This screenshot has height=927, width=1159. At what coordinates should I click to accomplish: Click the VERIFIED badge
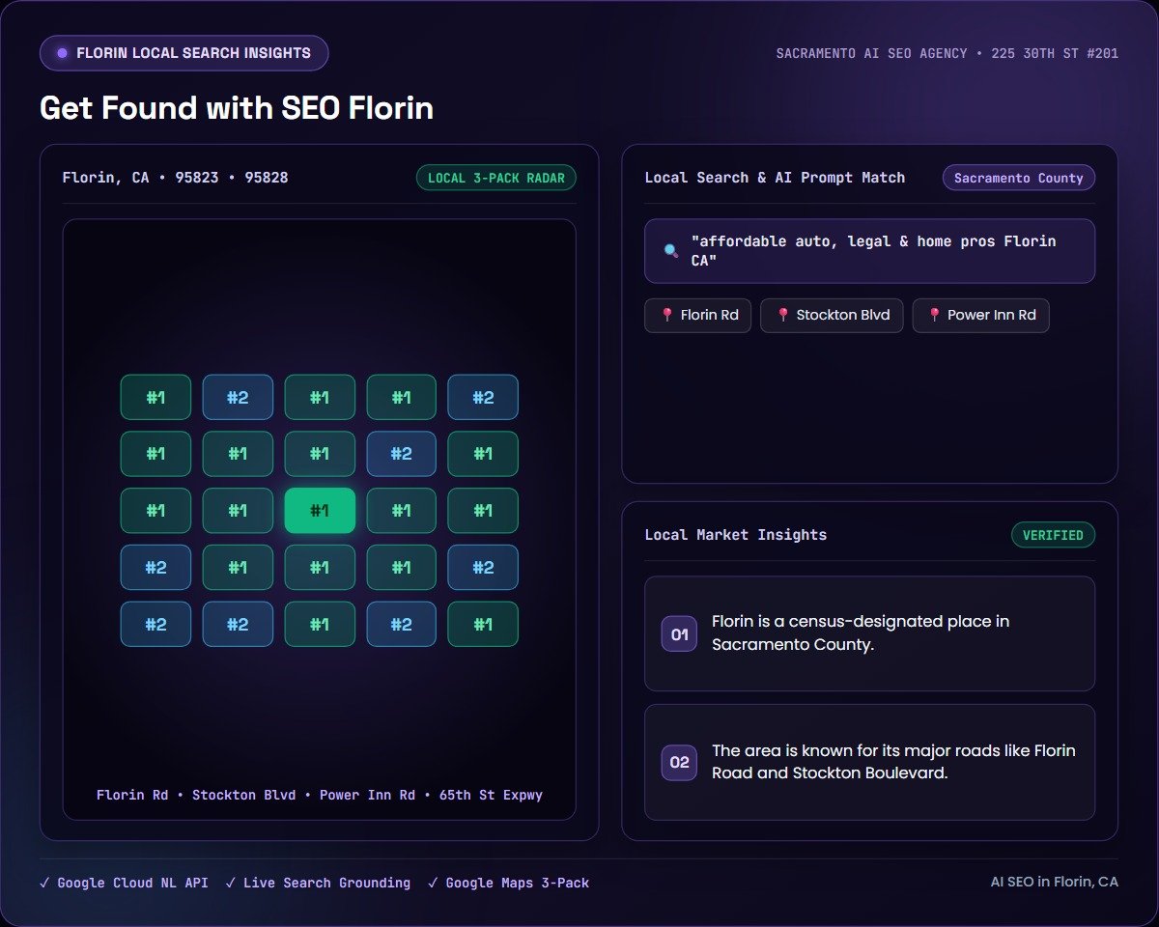point(1053,535)
